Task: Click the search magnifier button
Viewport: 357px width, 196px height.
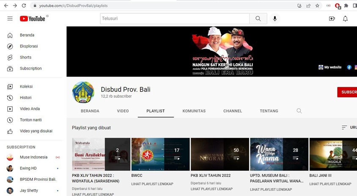Action: (x=258, y=19)
